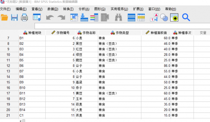Click the Show all variables icon
Image resolution: width=210 pixels, height=122 pixels.
[x=174, y=17]
